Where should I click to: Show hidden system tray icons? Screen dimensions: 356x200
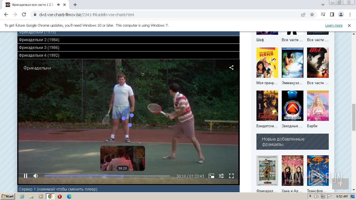tap(310, 196)
